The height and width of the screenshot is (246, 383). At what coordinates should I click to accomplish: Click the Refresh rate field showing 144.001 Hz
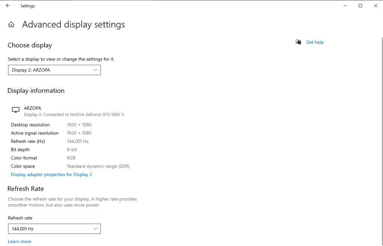pyautogui.click(x=54, y=228)
